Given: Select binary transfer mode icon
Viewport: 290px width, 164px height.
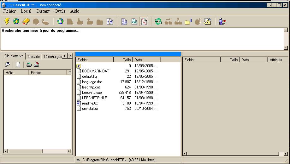Looking at the screenshot, I should pyautogui.click(x=124, y=22).
